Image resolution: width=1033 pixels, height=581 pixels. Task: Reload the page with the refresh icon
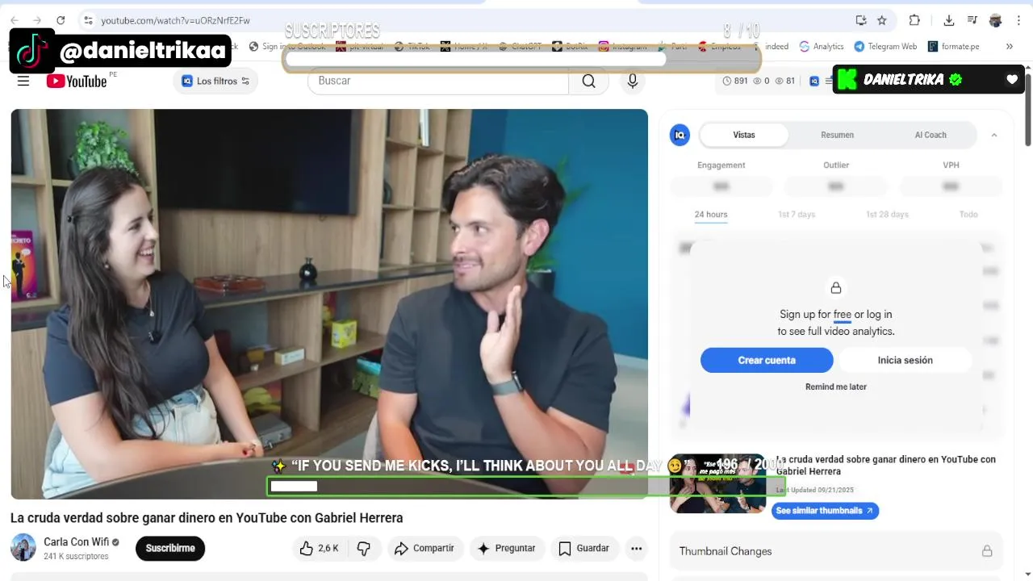(61, 20)
